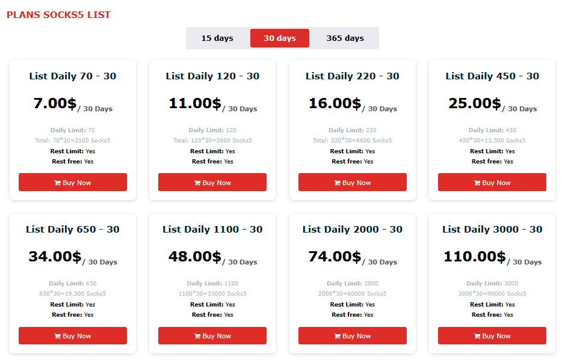
Task: Click the List Daily 120 - 30 title
Action: click(x=212, y=76)
